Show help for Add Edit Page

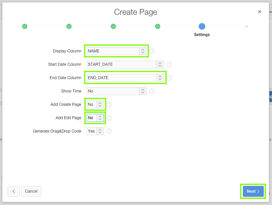coord(109,118)
